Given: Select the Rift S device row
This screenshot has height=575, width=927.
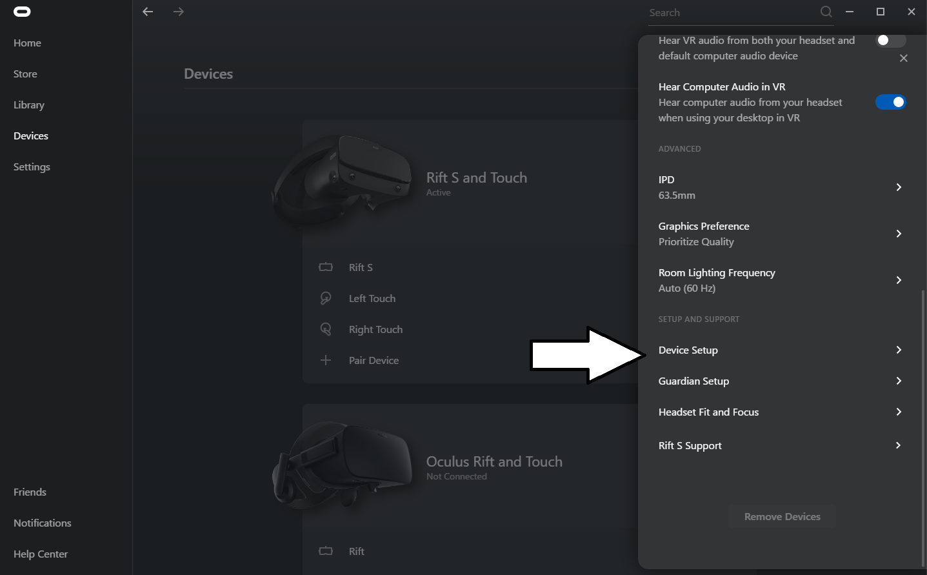Looking at the screenshot, I should click(x=471, y=267).
